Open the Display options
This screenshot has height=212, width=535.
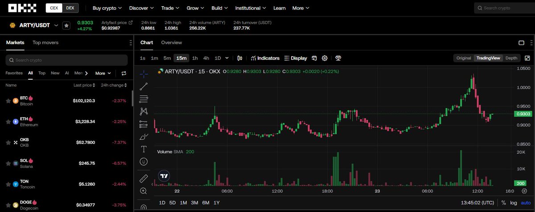point(296,58)
